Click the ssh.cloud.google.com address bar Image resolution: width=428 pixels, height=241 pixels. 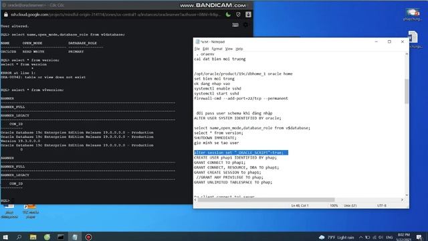click(116, 15)
